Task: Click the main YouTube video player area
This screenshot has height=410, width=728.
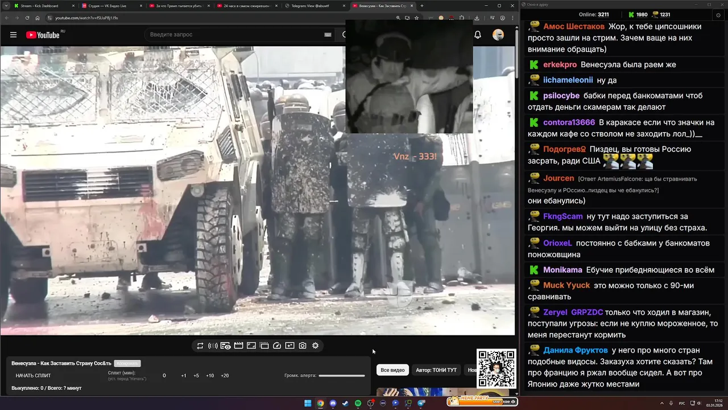Action: (257, 191)
